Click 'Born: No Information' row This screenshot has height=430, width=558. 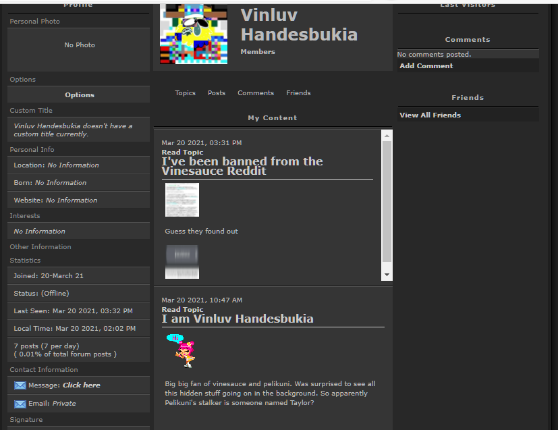pos(79,183)
